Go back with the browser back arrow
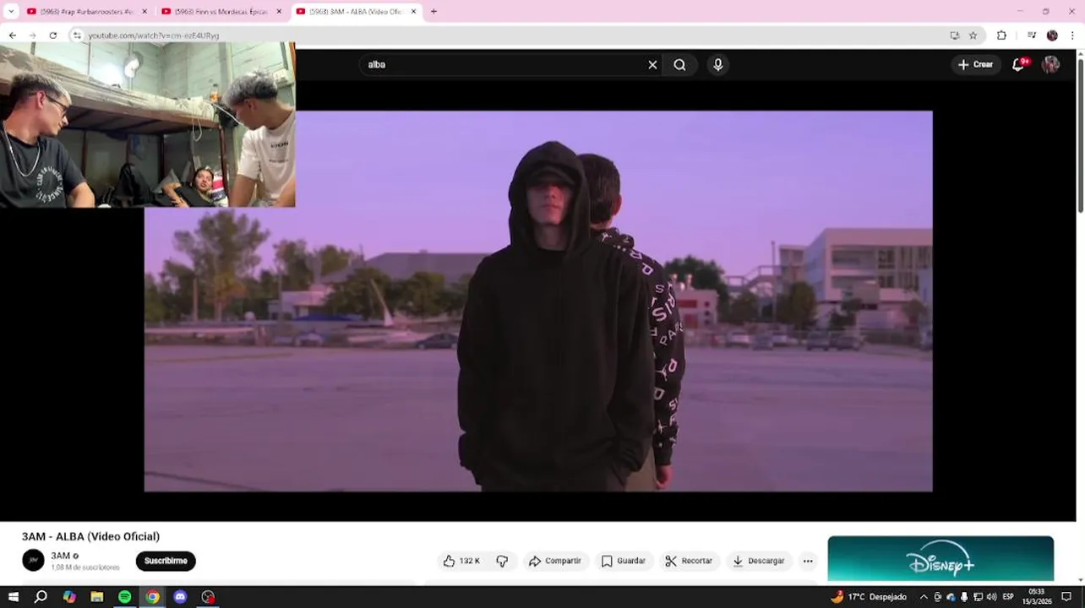 pos(13,35)
